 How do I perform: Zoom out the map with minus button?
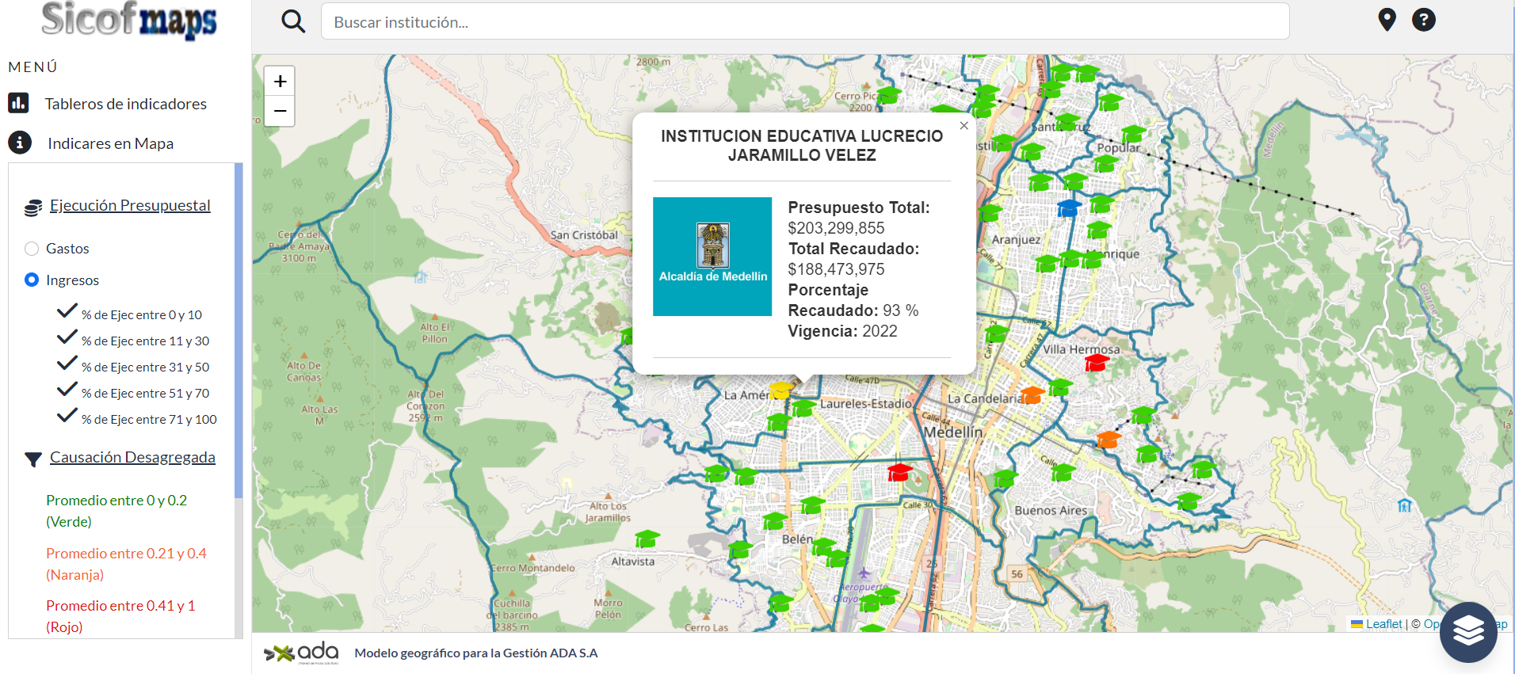[280, 111]
